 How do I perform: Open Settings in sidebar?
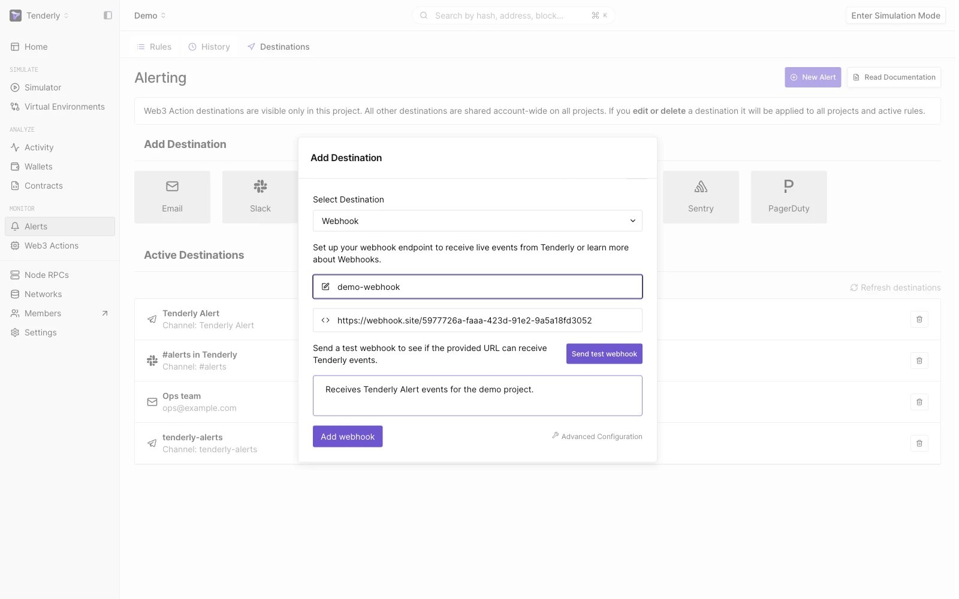(x=60, y=332)
